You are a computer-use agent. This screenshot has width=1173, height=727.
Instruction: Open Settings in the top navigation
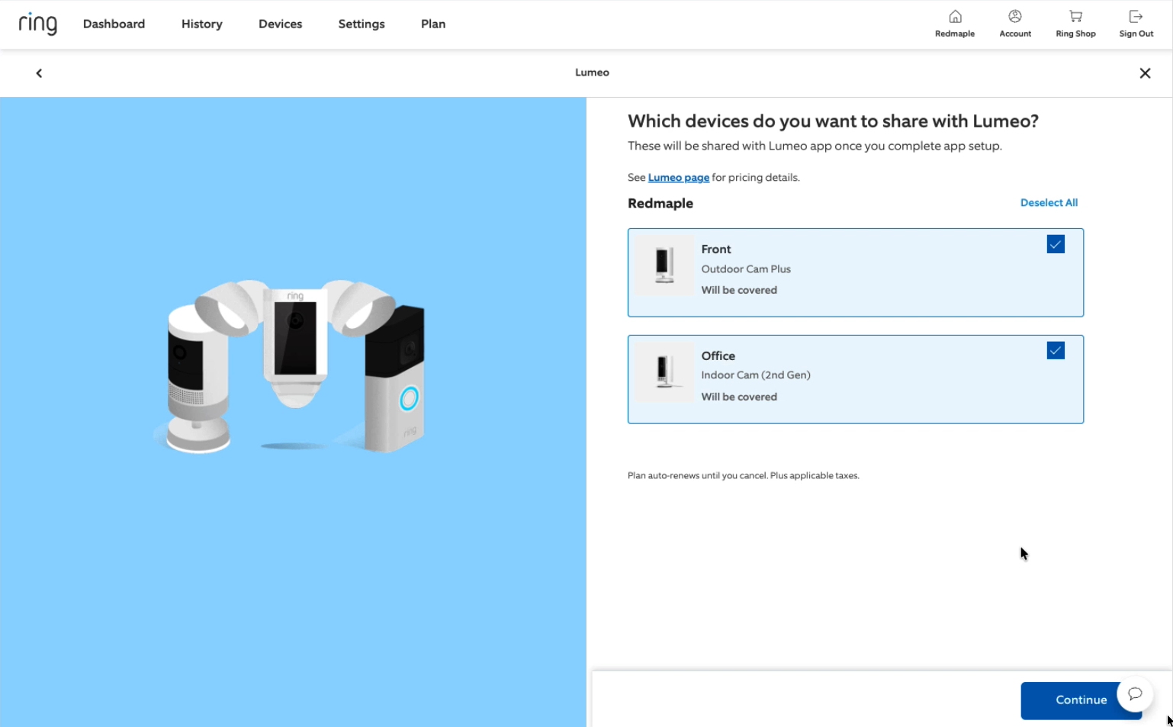click(362, 24)
